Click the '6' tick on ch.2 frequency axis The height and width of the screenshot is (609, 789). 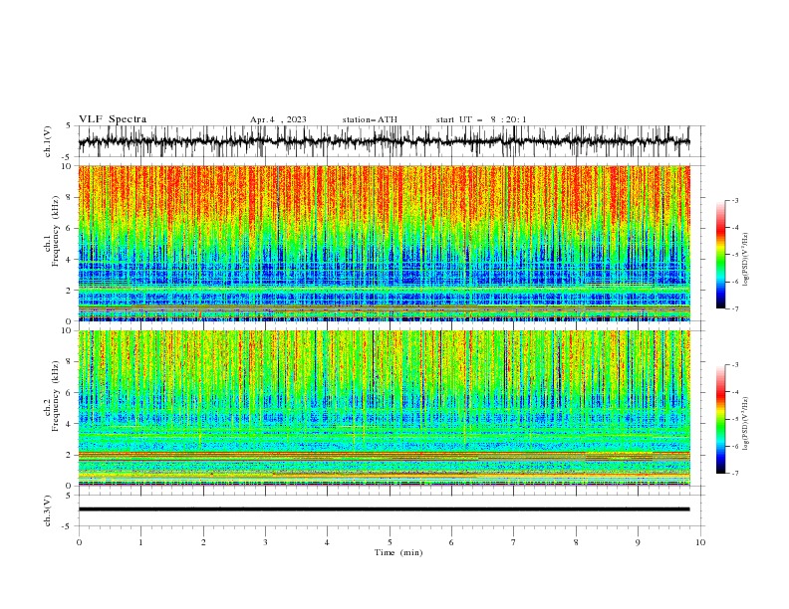pos(70,392)
